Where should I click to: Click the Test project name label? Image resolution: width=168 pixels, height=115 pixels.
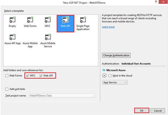[x=16, y=96]
